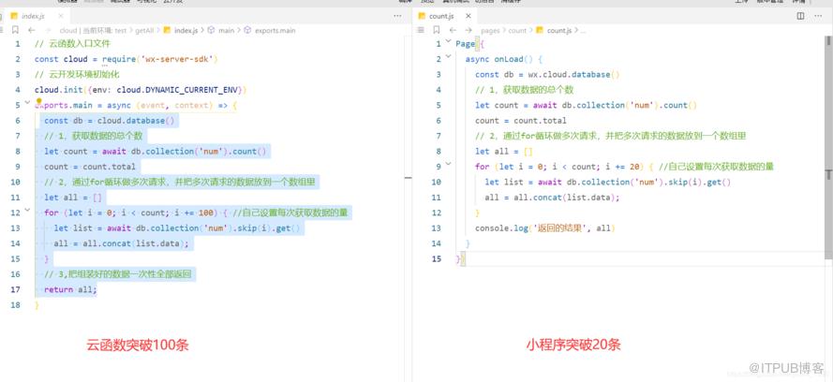Click line number 18 in index.js gutter
Screen dimensions: 833x382
(15, 305)
